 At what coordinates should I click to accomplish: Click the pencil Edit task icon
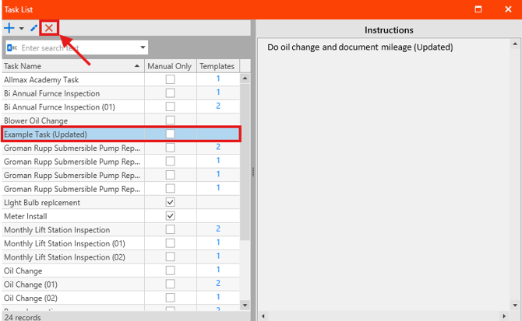click(34, 28)
